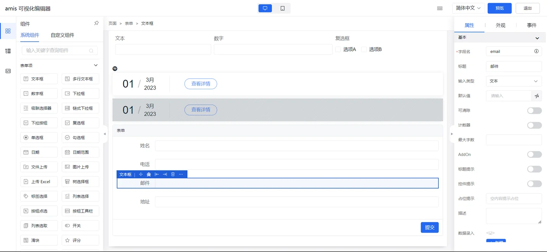Click the 最大字数 input field
This screenshot has width=547, height=252.
pos(514,140)
